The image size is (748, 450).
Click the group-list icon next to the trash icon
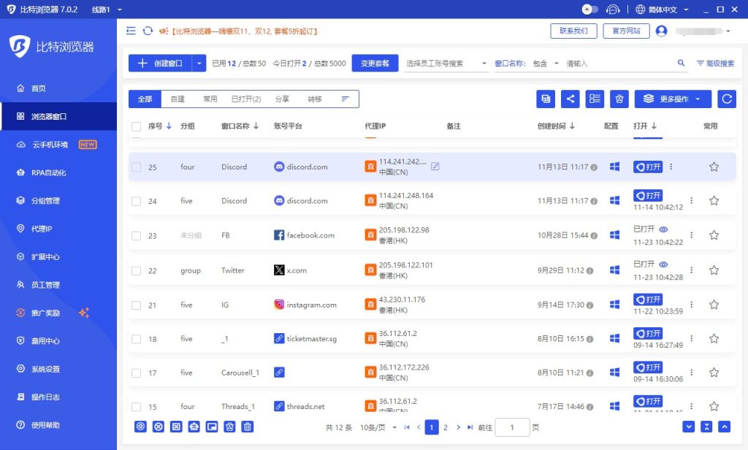click(595, 99)
